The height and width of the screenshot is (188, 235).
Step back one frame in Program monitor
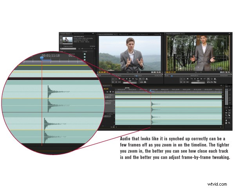click(195, 79)
